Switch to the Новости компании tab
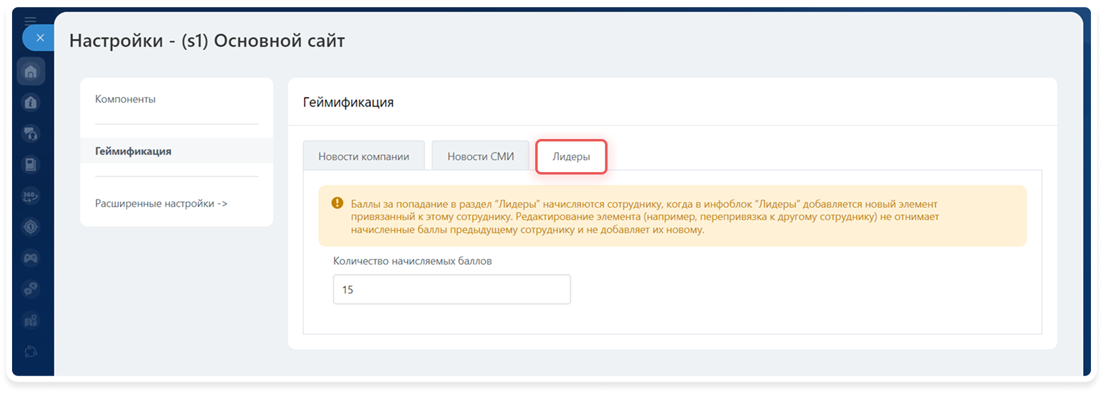This screenshot has height=393, width=1103. (x=363, y=156)
